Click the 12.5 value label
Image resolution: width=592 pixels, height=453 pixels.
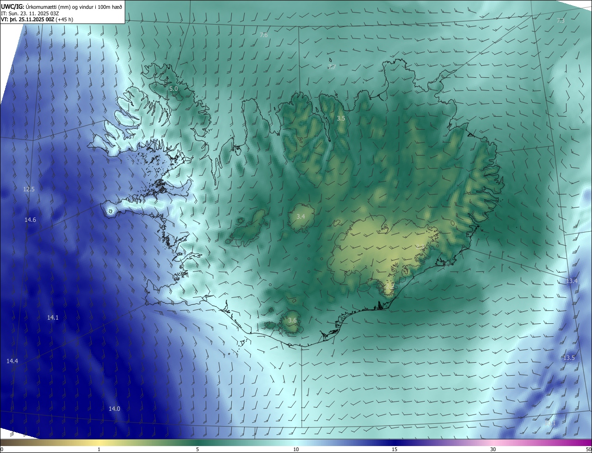pos(29,189)
